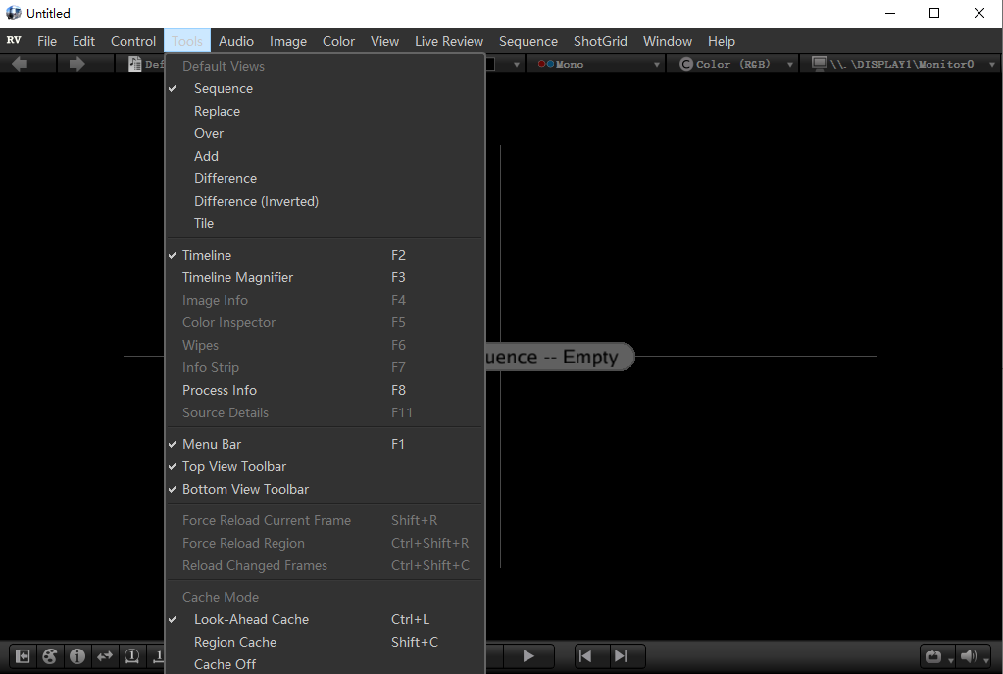Toggle the Timeline menu option

pos(207,255)
